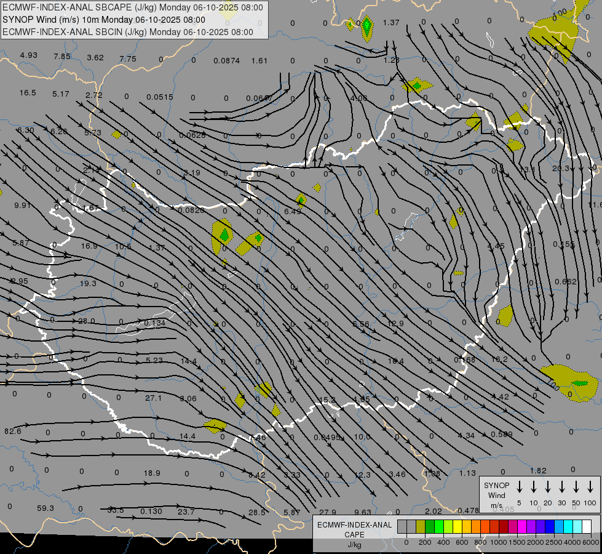
Task: Click the 27.9 value on the map
Action: (328, 512)
